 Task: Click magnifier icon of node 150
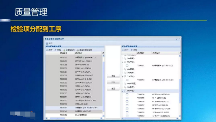[x=125, y=58]
